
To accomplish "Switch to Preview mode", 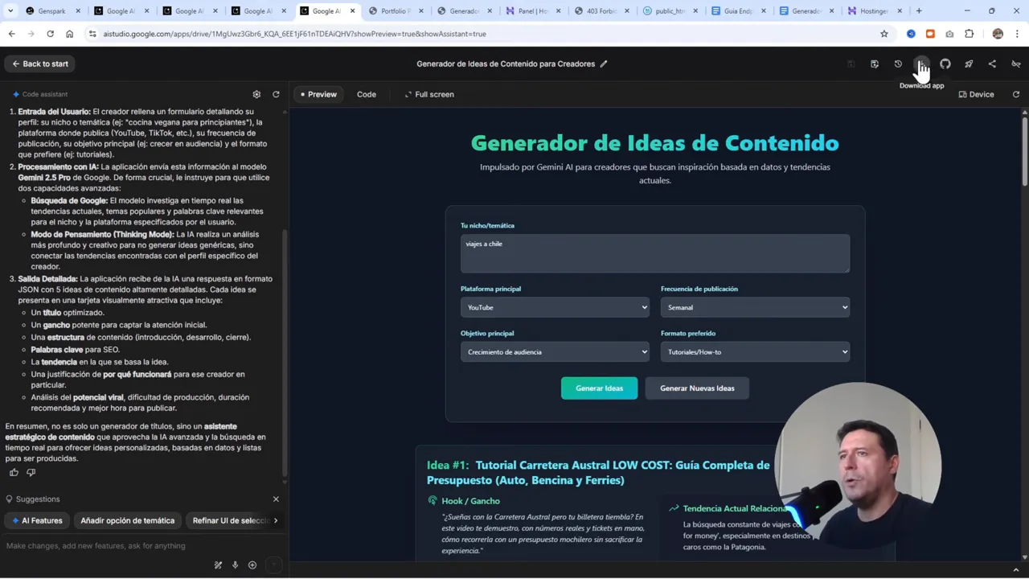I will click(318, 94).
